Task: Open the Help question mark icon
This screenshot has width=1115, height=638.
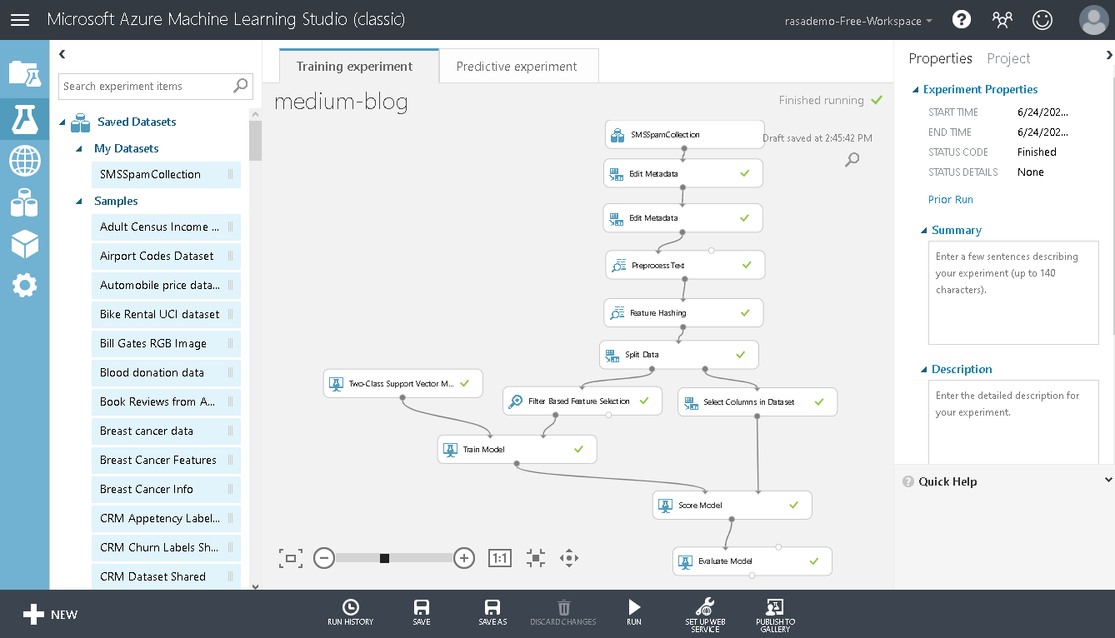Action: [961, 19]
